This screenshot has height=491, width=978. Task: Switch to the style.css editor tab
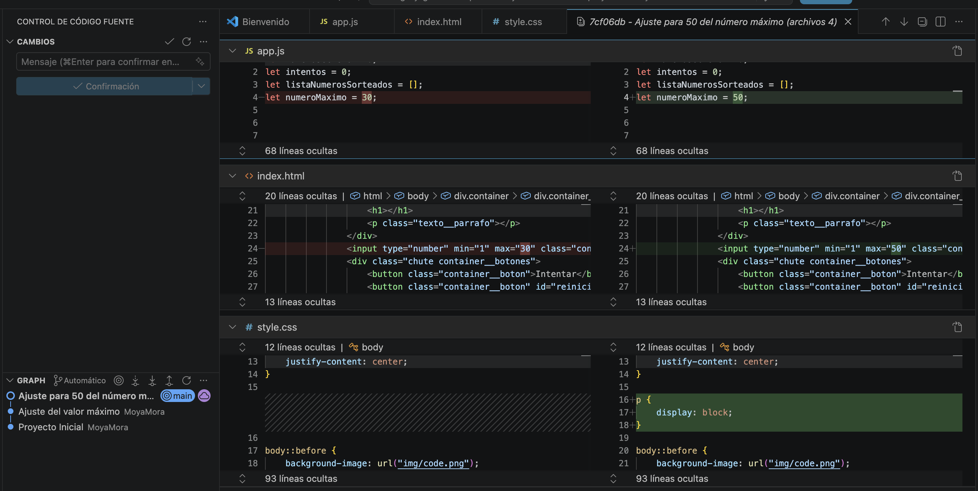[524, 22]
